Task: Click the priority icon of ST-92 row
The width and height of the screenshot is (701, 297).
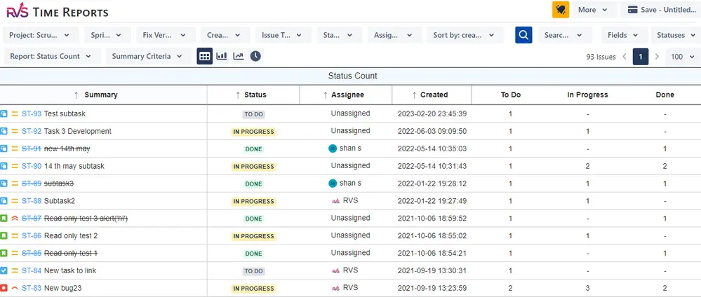Action: click(15, 131)
